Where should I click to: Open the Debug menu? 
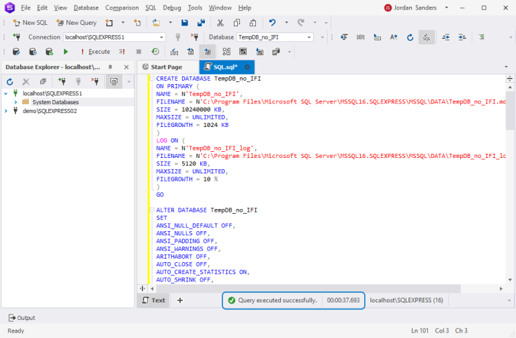pyautogui.click(x=172, y=7)
